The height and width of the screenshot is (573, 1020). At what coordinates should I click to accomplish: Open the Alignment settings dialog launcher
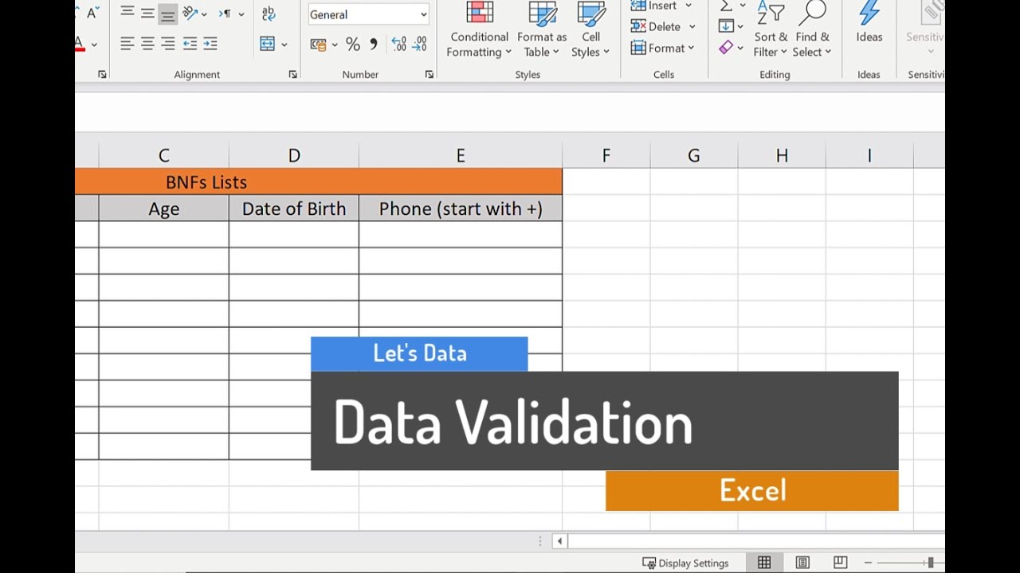293,74
